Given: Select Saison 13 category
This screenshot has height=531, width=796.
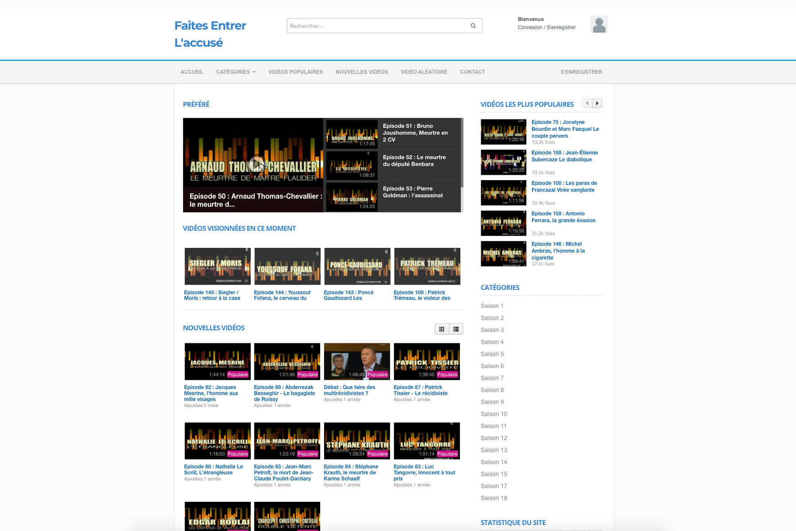Looking at the screenshot, I should 494,450.
